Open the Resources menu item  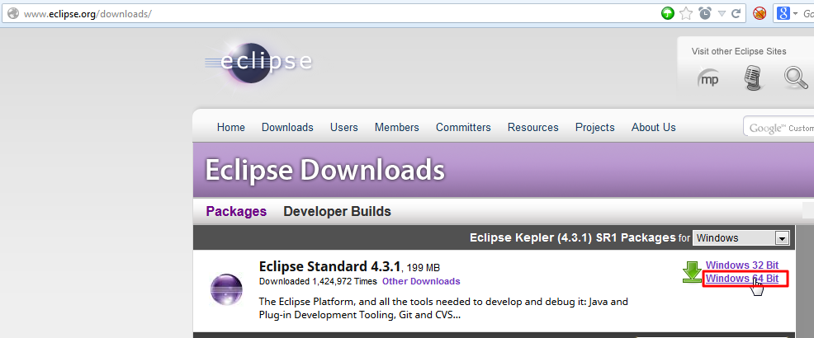[x=533, y=128]
